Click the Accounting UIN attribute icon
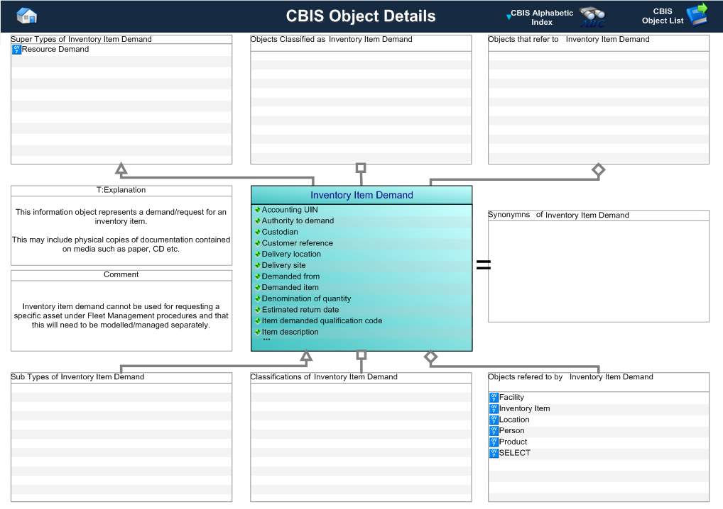 click(x=258, y=210)
